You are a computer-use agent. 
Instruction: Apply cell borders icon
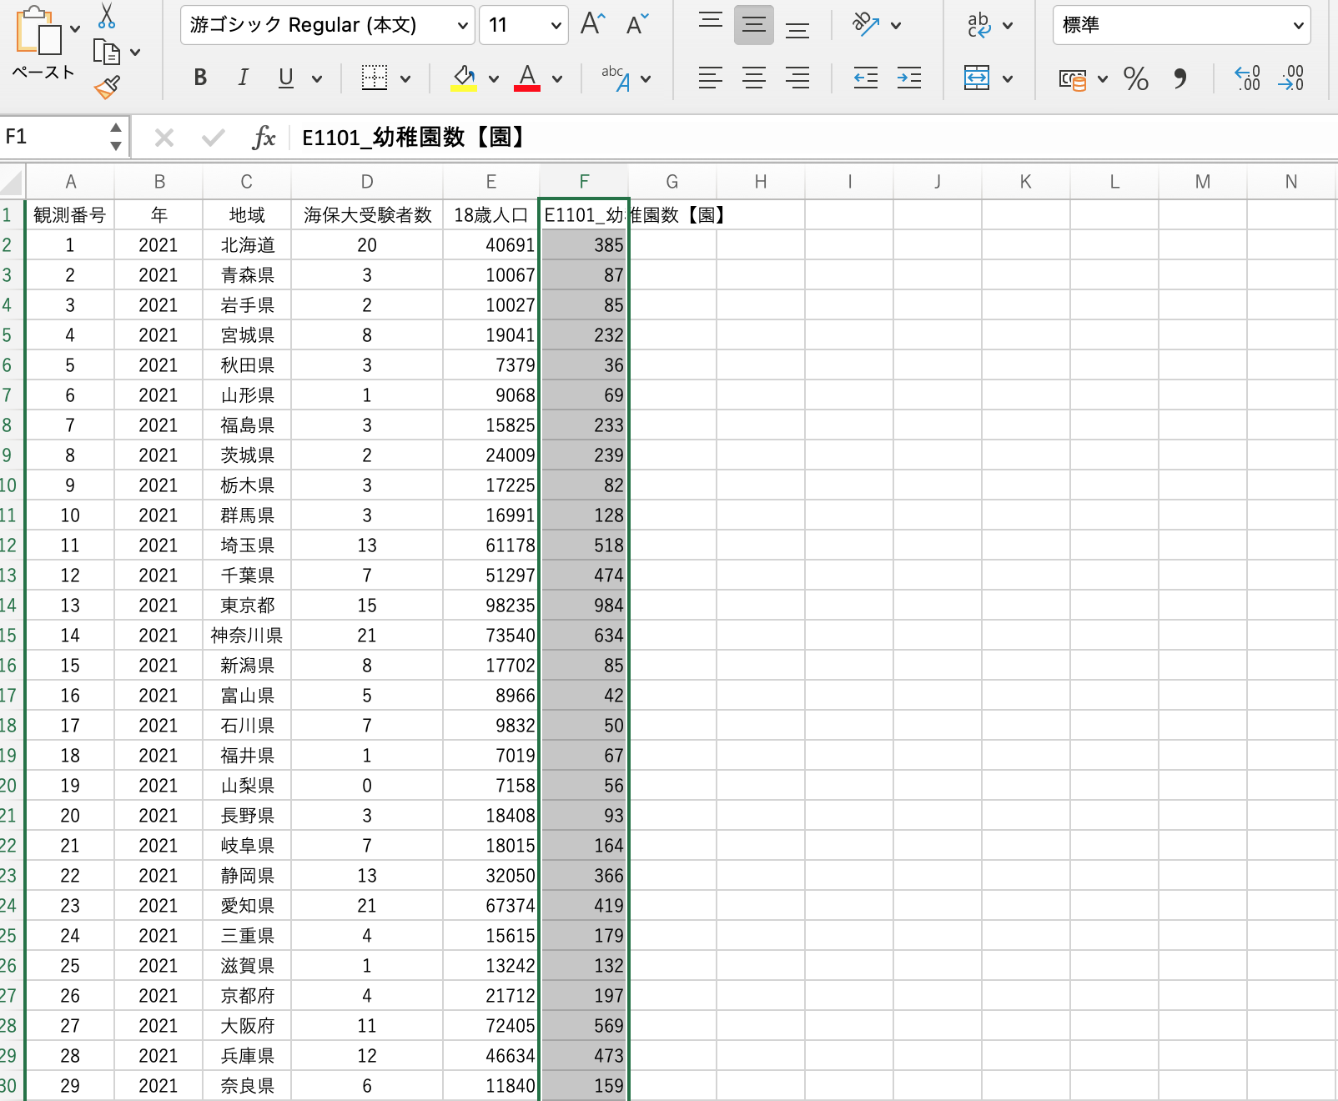tap(375, 78)
